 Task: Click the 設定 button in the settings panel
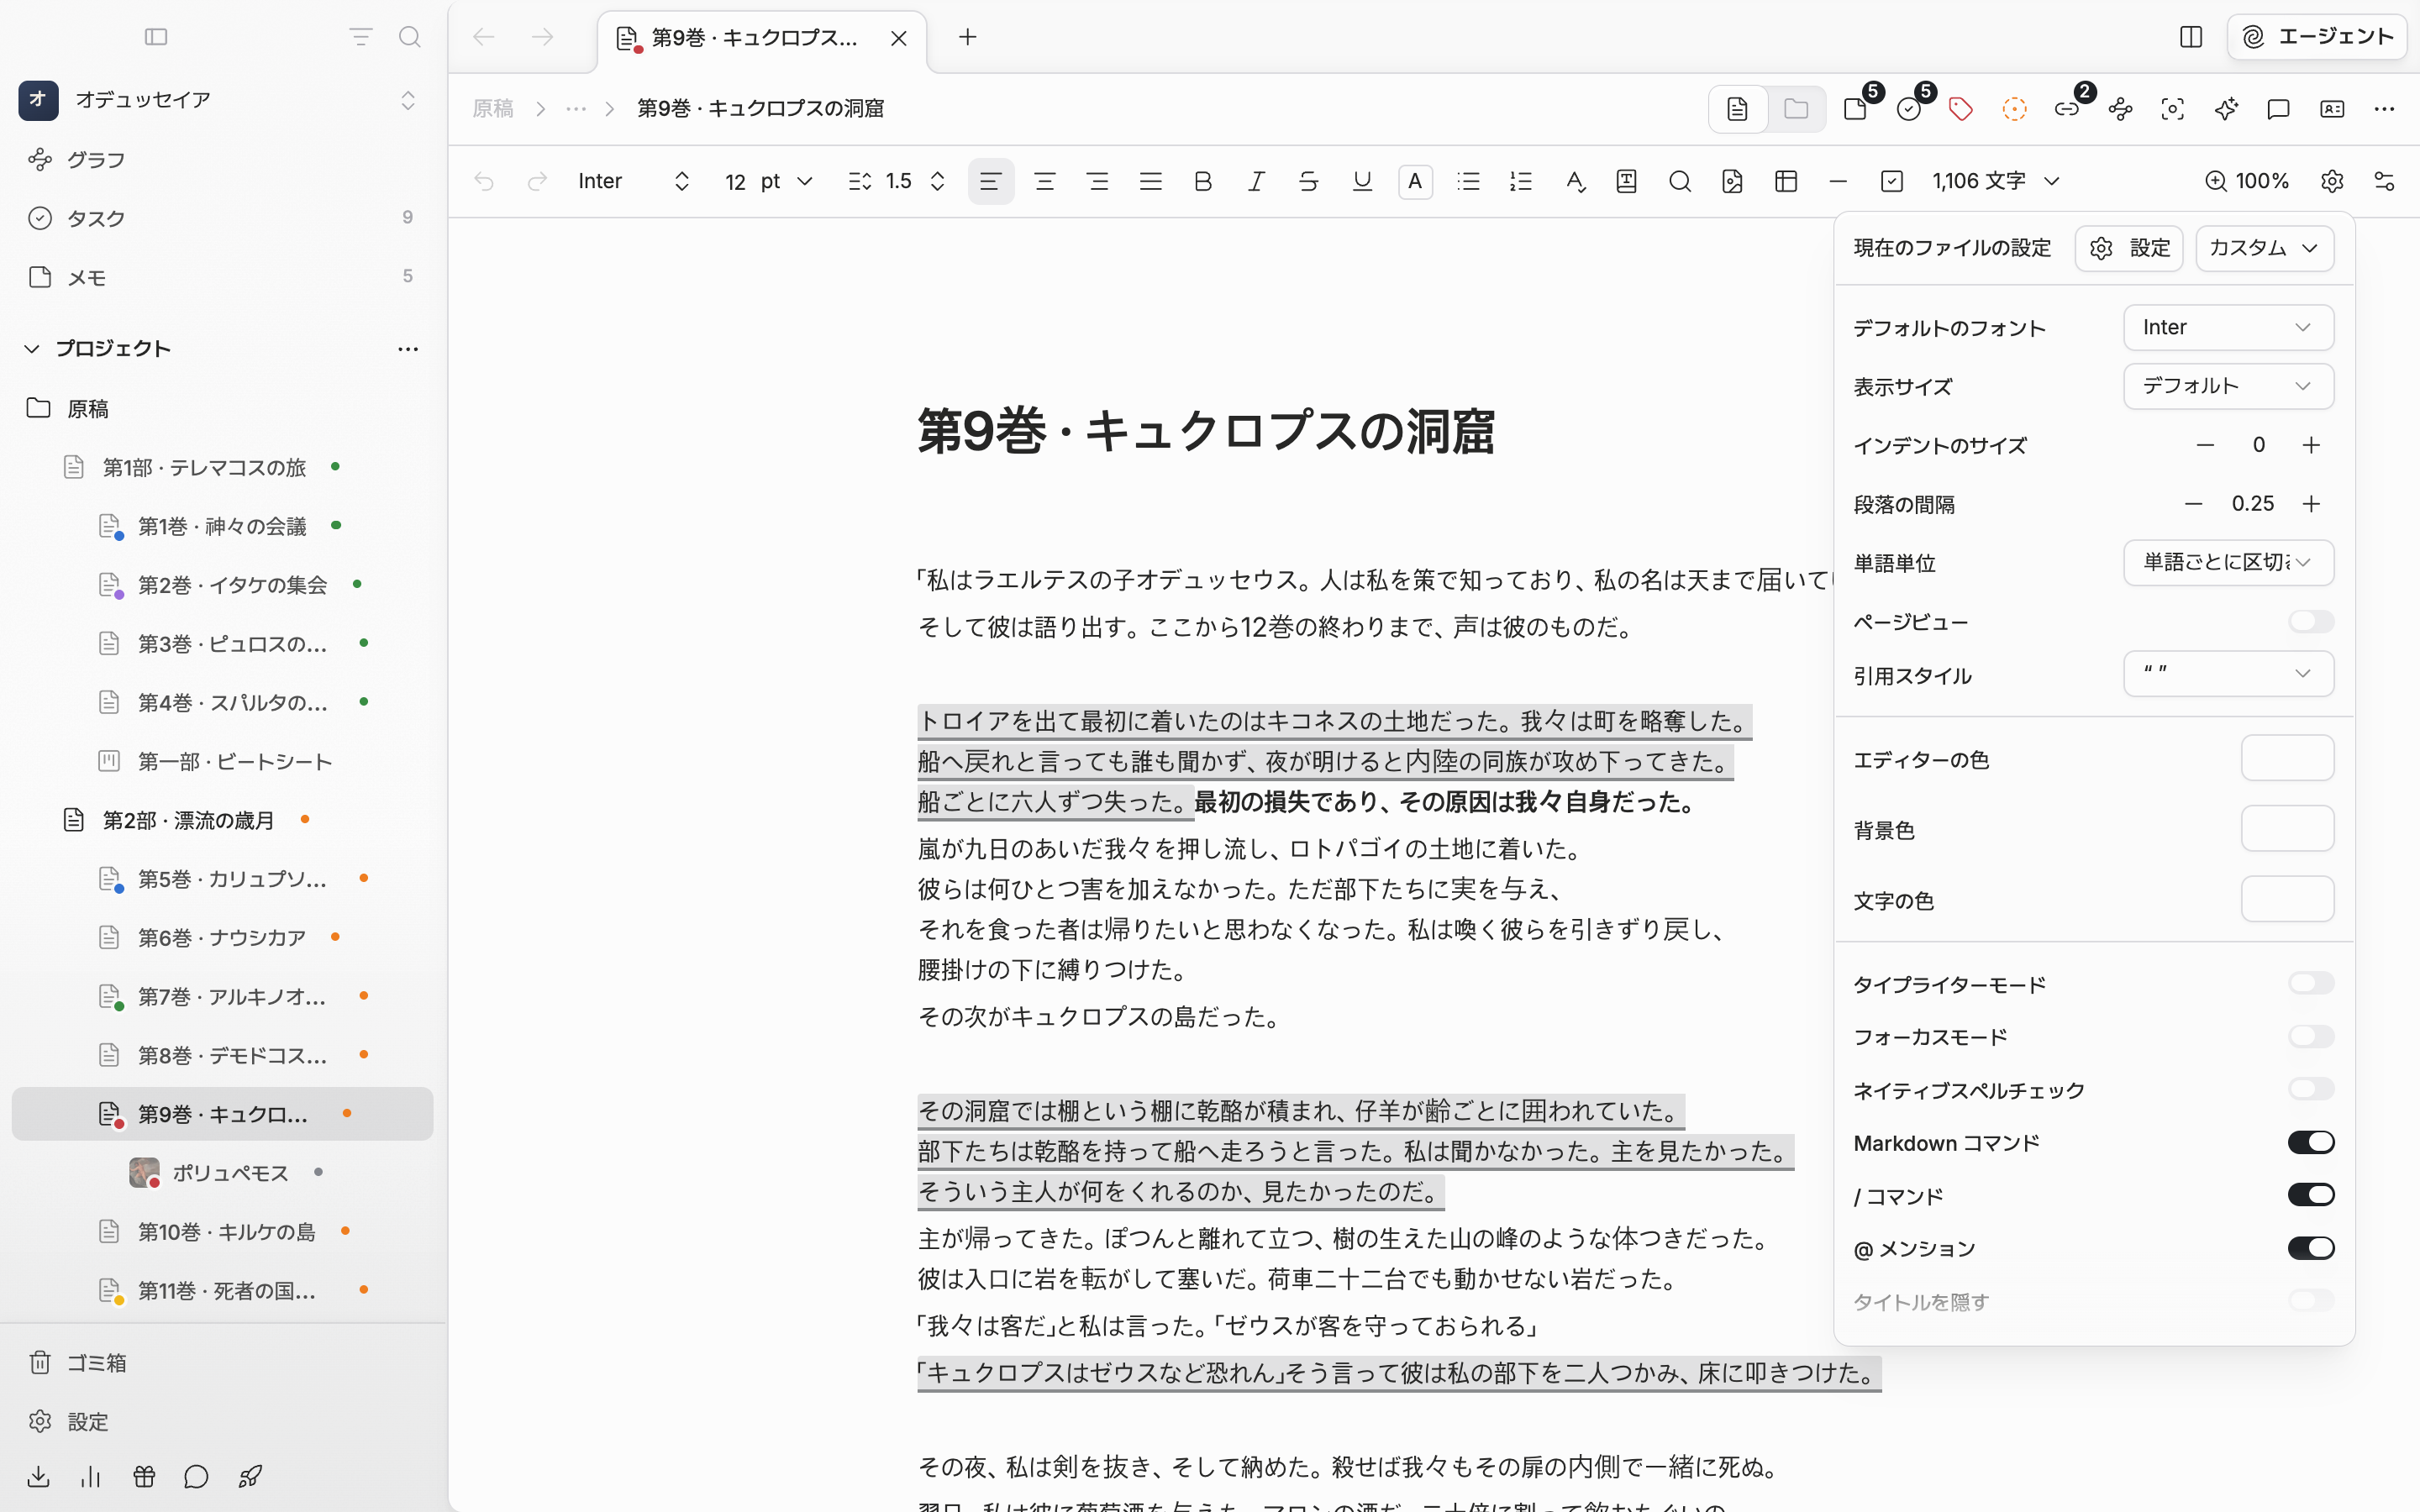[2129, 248]
